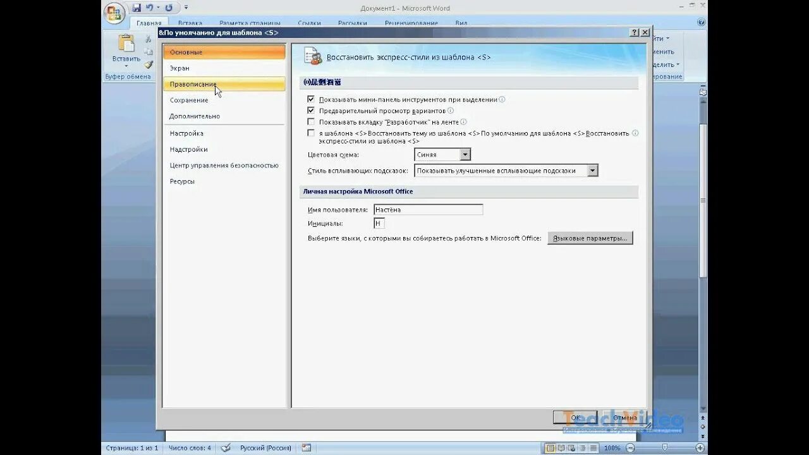This screenshot has width=809, height=455.
Task: Switch to the Вид ribbon tab
Action: [x=461, y=23]
